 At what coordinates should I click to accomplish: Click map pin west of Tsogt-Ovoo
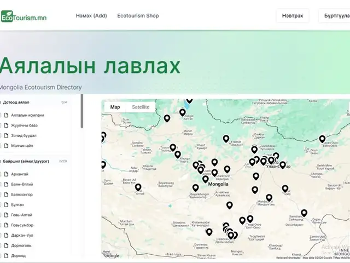tap(242, 221)
